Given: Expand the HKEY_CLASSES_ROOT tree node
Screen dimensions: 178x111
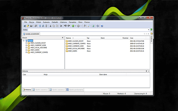Looking at the screenshot, I should point(26,43).
